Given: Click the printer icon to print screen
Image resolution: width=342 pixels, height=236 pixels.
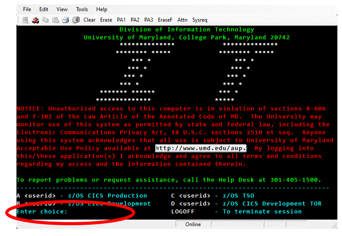Looking at the screenshot, I should (x=66, y=20).
